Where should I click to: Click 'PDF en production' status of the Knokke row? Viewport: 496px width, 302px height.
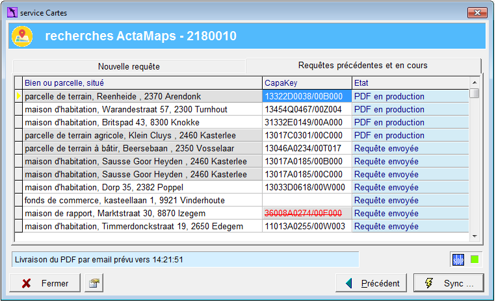point(411,122)
